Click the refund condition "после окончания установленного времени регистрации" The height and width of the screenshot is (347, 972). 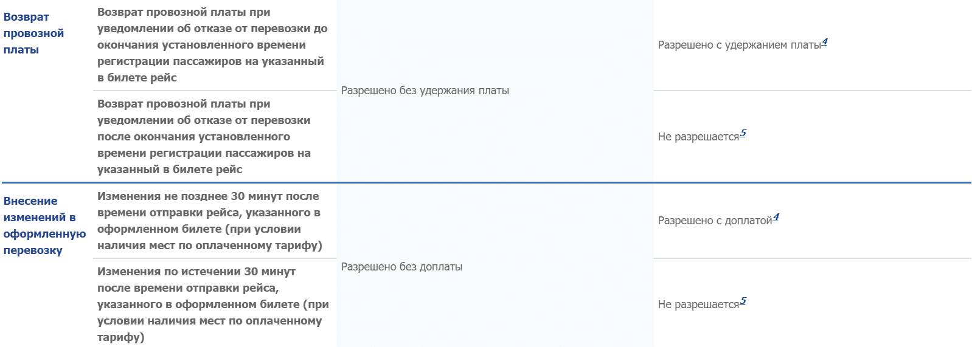click(x=204, y=137)
